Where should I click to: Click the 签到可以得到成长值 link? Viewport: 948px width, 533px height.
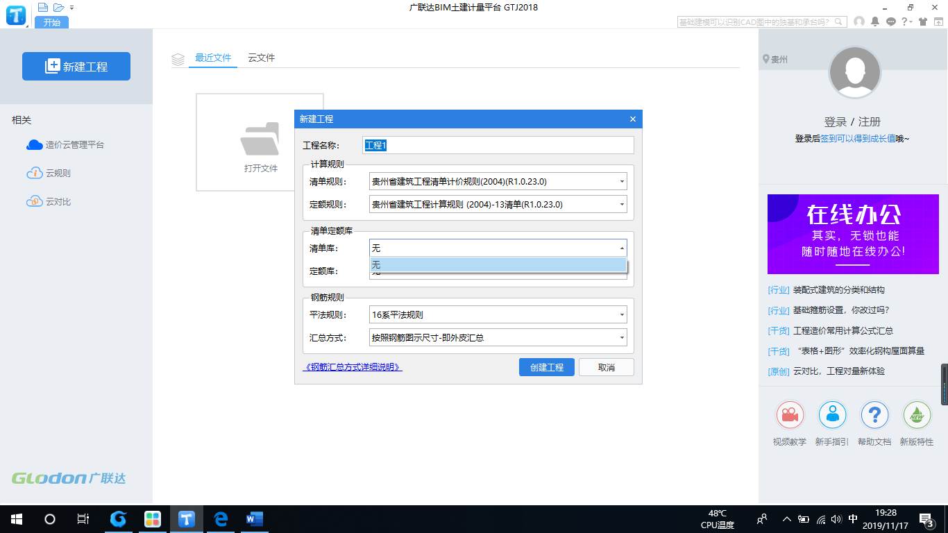858,139
